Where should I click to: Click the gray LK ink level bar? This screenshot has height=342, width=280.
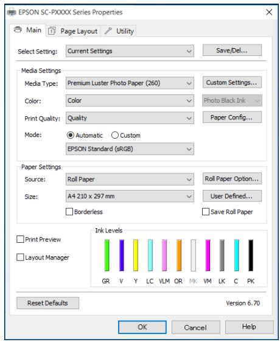click(222, 255)
